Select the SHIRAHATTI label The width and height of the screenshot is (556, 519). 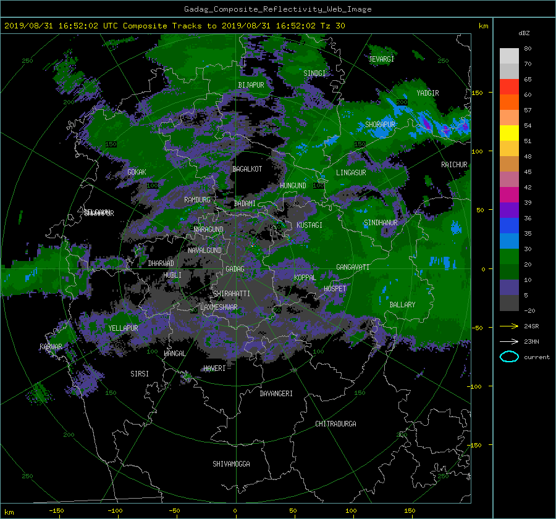[x=232, y=294]
